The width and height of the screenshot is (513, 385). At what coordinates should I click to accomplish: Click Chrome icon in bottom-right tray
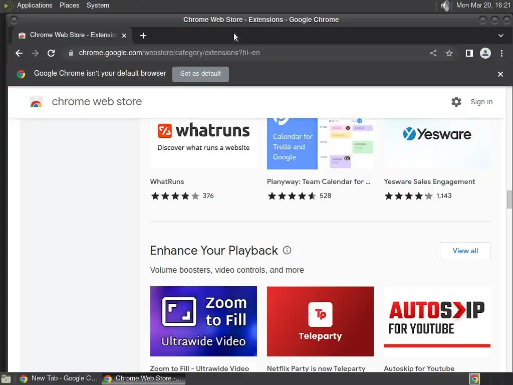click(x=474, y=379)
